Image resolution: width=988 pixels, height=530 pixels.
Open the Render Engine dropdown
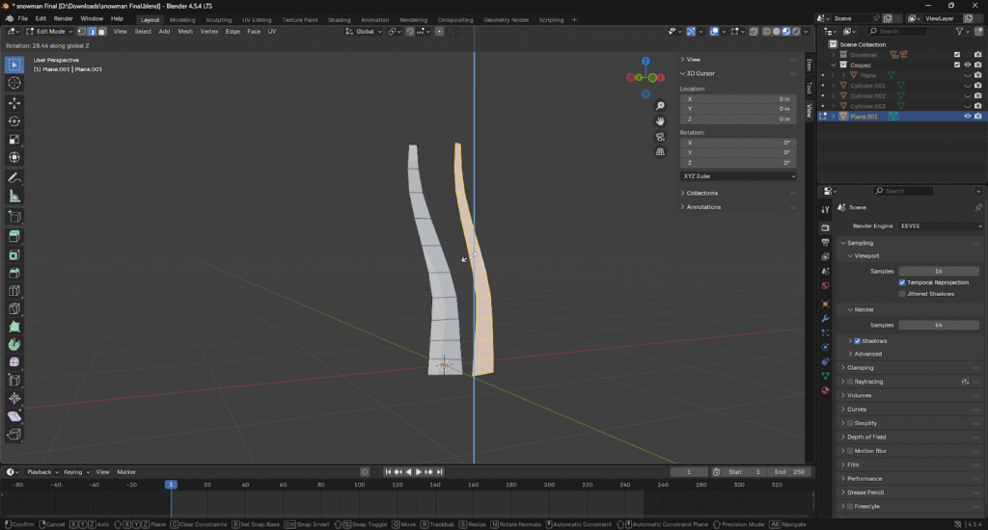point(940,225)
